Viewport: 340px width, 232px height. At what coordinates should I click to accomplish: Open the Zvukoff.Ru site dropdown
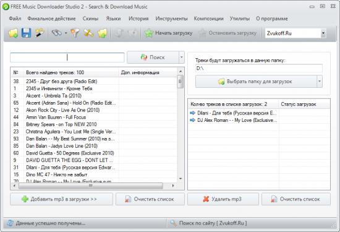point(323,33)
